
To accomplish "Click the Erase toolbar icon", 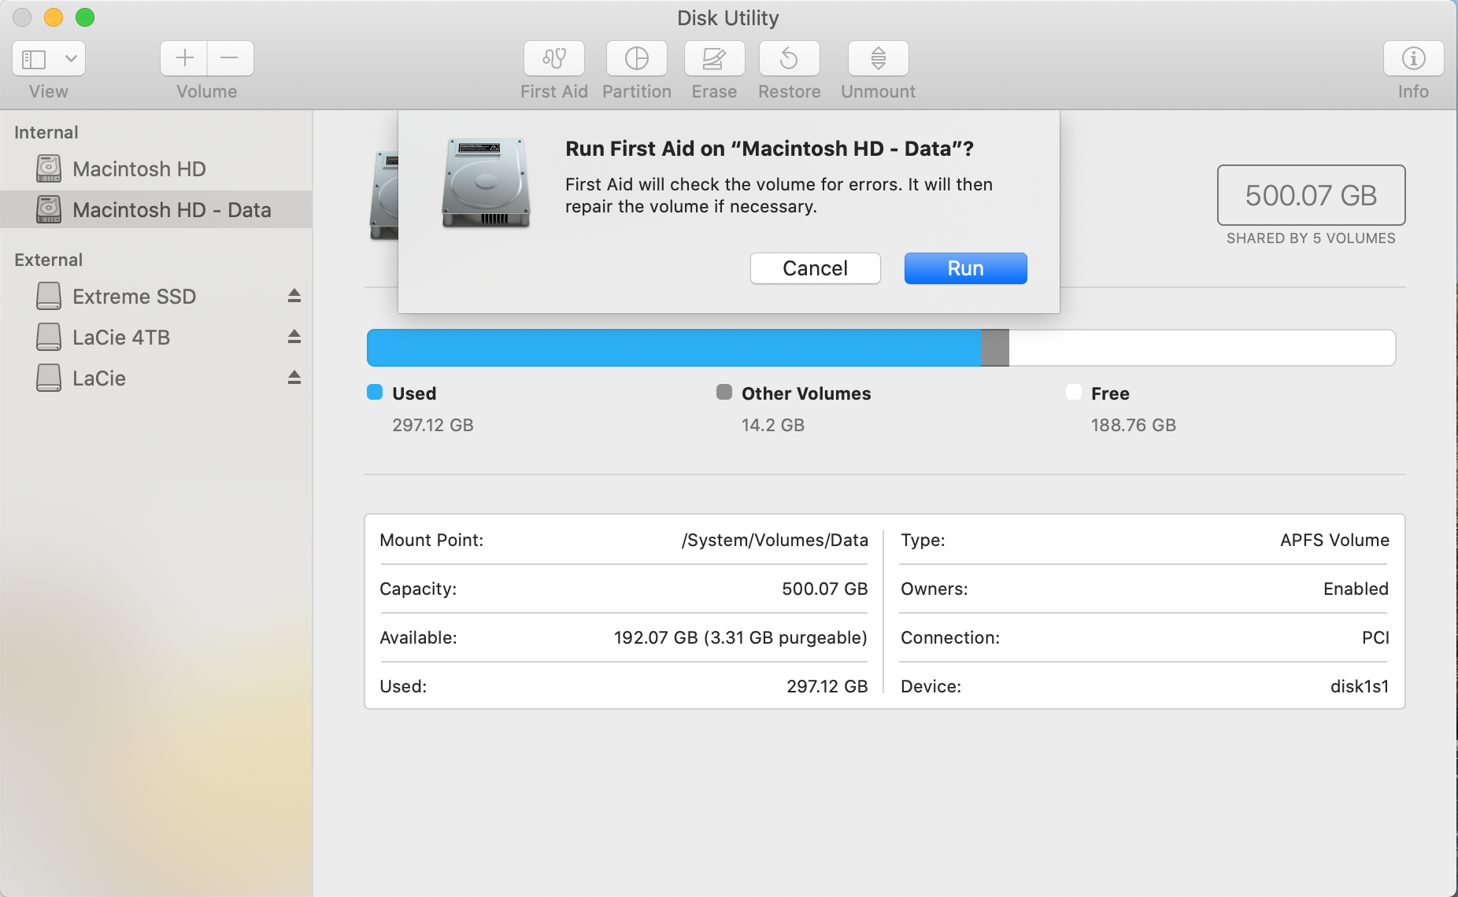I will [713, 59].
